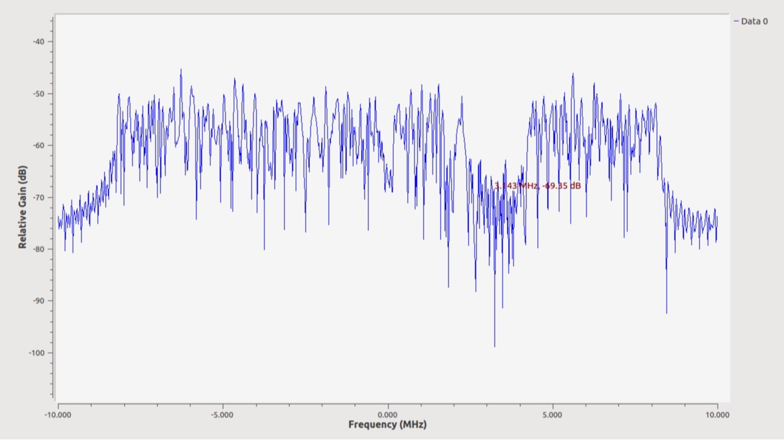Click the -5.000 tick label on the frequency axis
The height and width of the screenshot is (440, 784).
(222, 415)
